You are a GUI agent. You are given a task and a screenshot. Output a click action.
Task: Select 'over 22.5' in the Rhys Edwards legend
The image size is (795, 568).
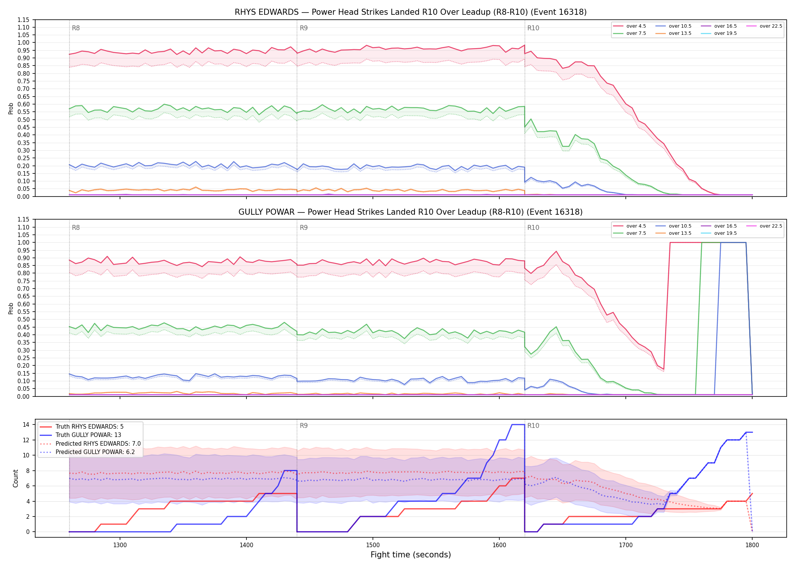[x=764, y=26]
